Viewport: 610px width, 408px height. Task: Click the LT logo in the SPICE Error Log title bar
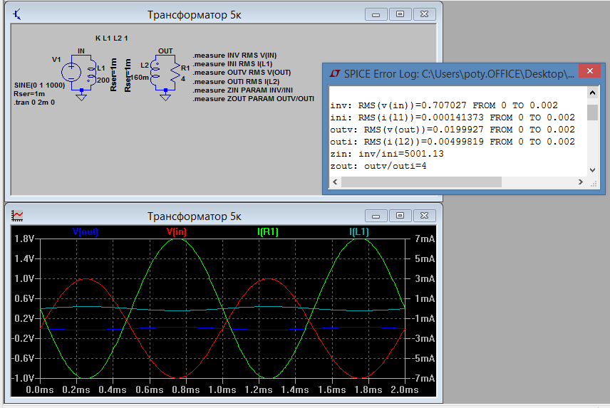pos(335,73)
